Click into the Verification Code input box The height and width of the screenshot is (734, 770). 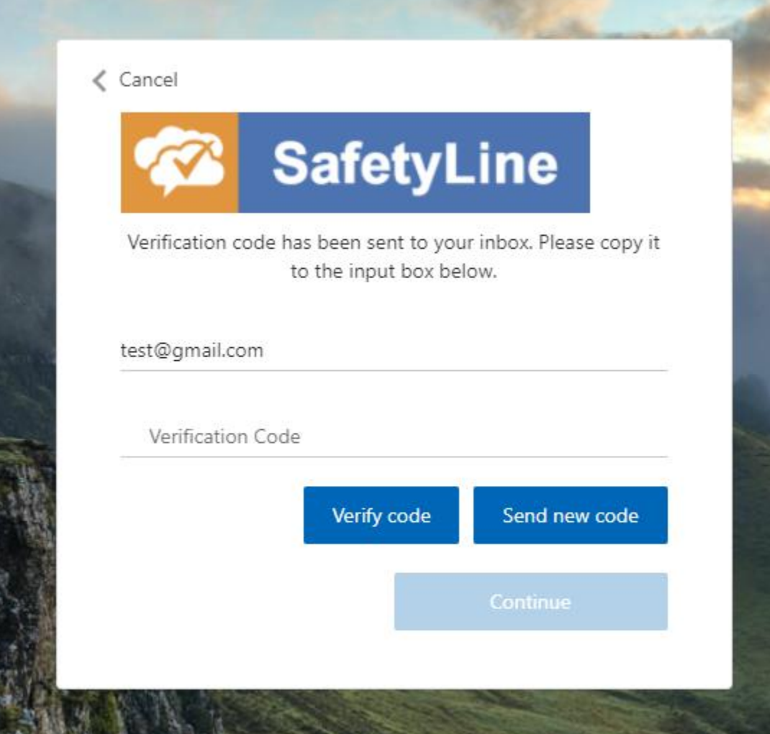point(394,436)
